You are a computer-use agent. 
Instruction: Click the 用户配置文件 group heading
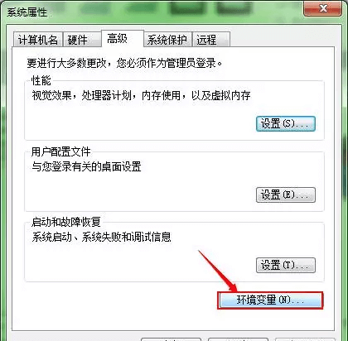[x=60, y=151]
